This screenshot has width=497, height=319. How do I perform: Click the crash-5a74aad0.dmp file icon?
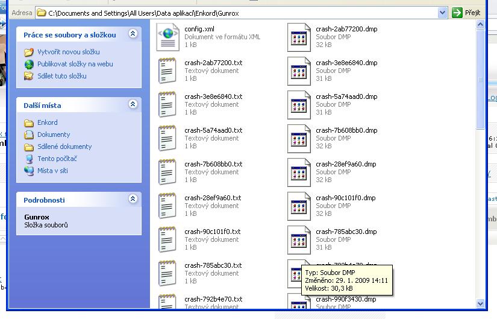point(299,104)
